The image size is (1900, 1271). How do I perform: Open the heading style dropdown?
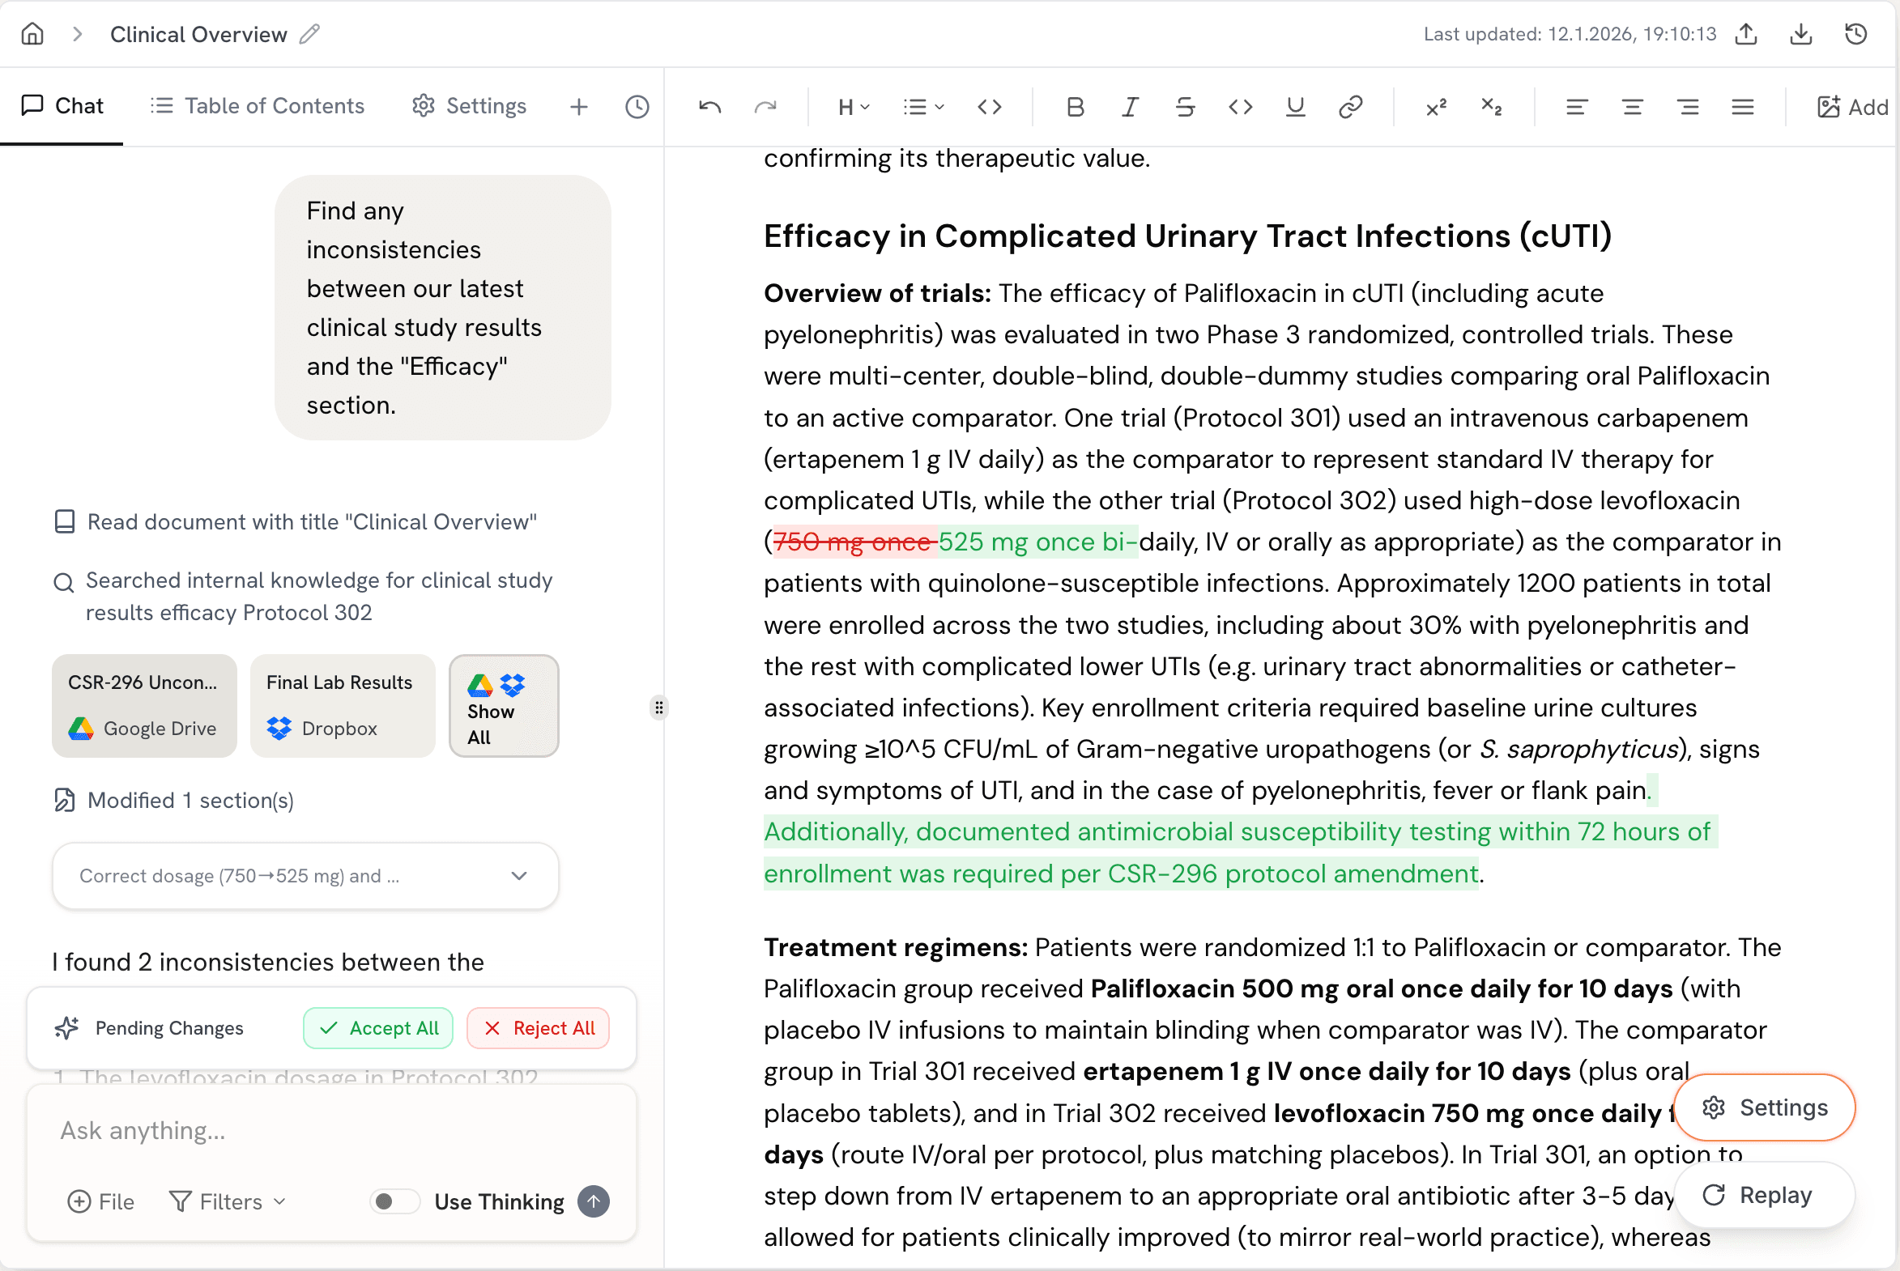(853, 106)
